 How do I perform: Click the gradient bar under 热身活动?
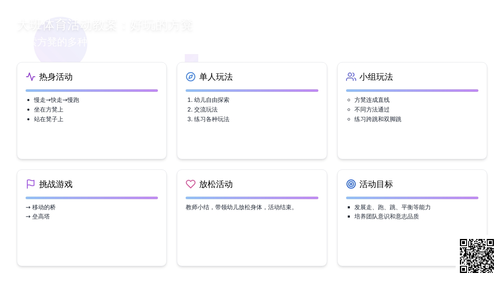(x=92, y=91)
